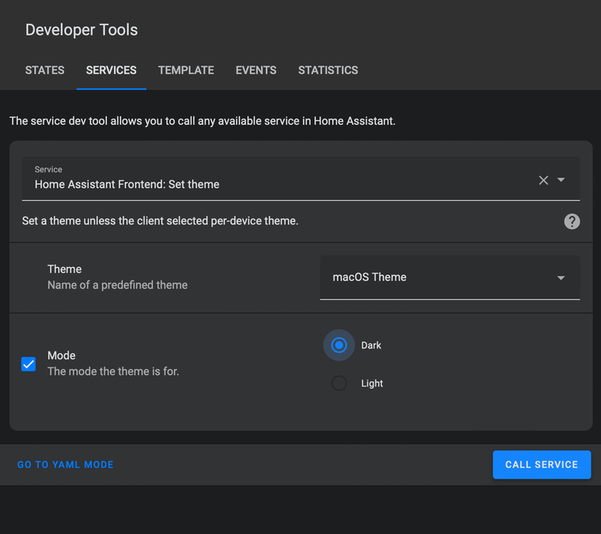This screenshot has width=601, height=534.
Task: Click the service dev tool intro sentence
Action: [x=202, y=121]
